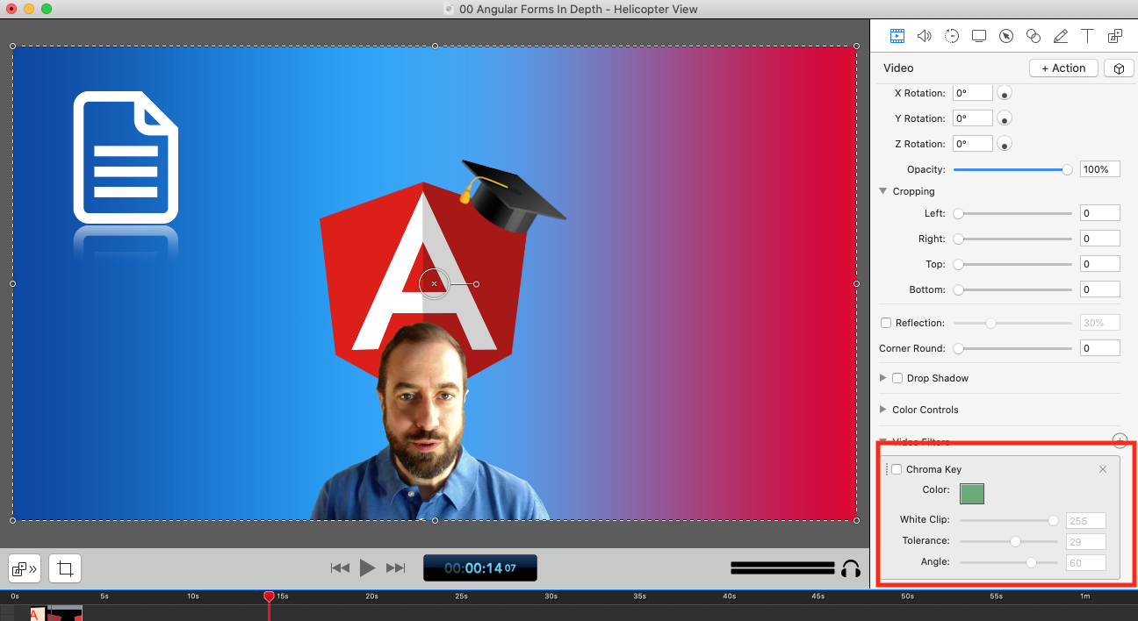Viewport: 1138px width, 621px height.
Task: Click the Y Rotation dial knob
Action: coord(1005,118)
